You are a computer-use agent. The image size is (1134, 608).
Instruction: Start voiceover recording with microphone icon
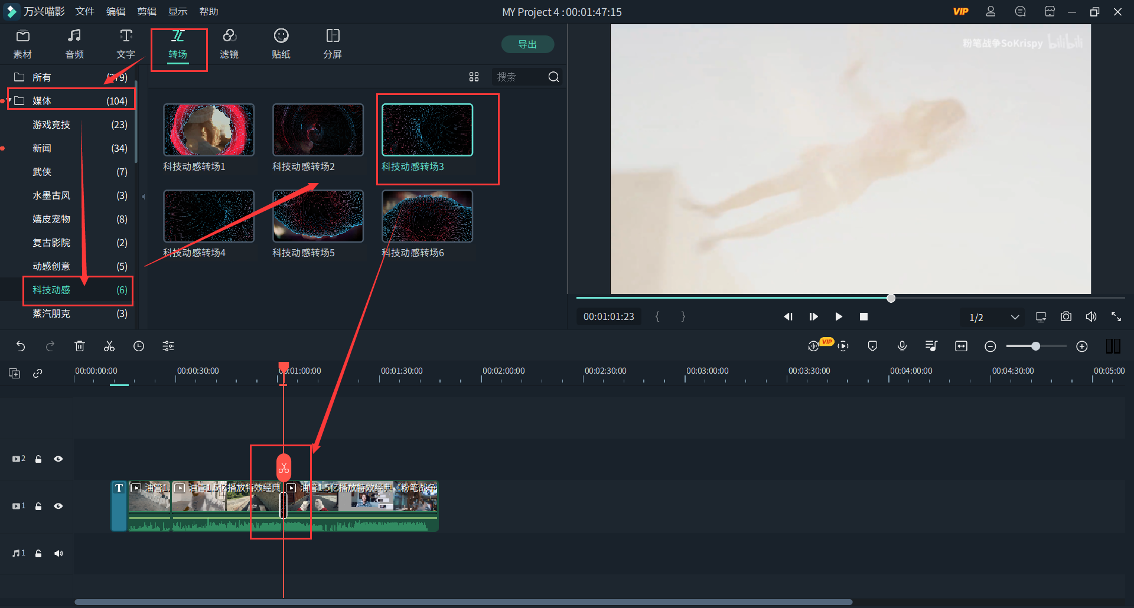click(902, 347)
